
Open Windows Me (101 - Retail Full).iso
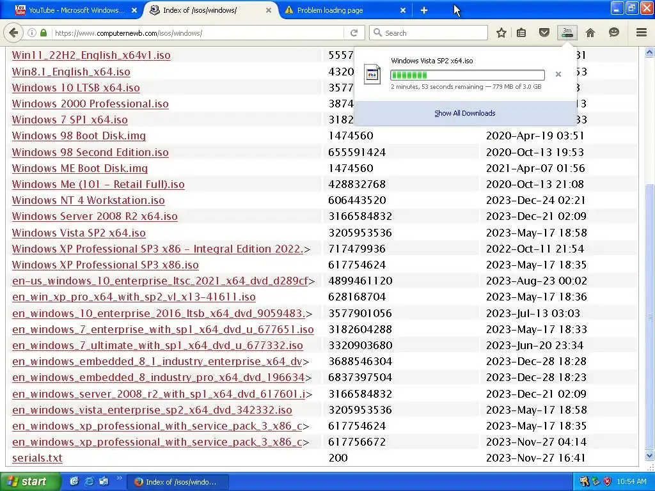[x=98, y=184]
